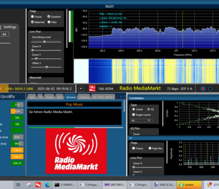Open Task View on the taskbar
The height and width of the screenshot is (189, 219).
[x=18, y=184]
